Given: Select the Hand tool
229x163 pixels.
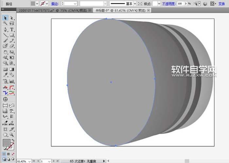Looking at the screenshot, I should pos(5,134).
